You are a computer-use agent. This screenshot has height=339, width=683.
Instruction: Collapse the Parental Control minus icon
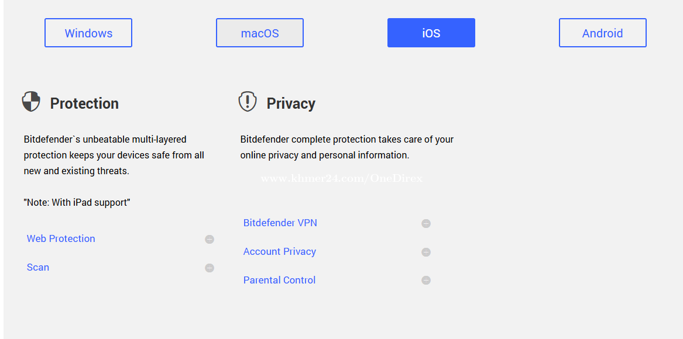pos(426,281)
